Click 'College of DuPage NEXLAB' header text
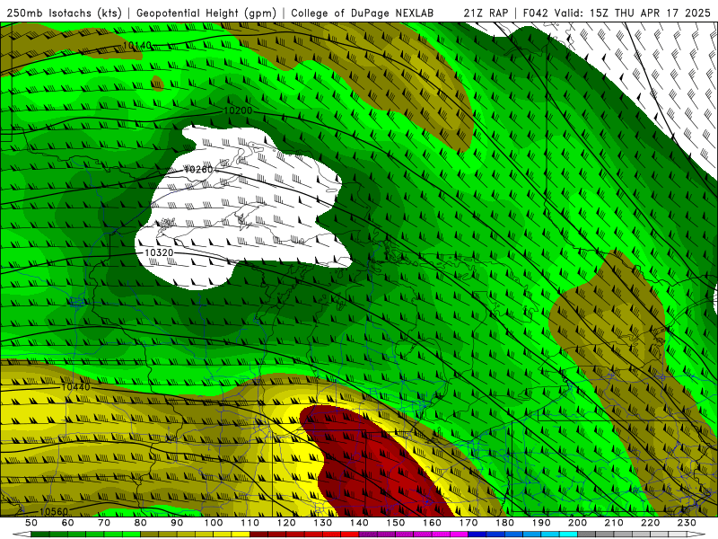 [362, 13]
